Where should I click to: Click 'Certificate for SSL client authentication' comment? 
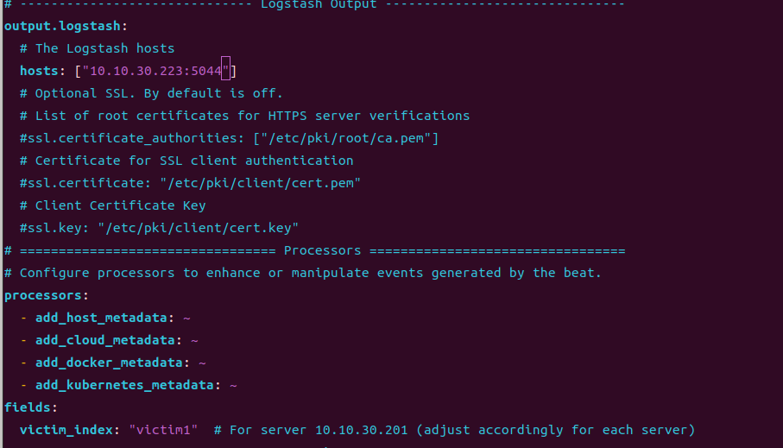[x=186, y=161]
